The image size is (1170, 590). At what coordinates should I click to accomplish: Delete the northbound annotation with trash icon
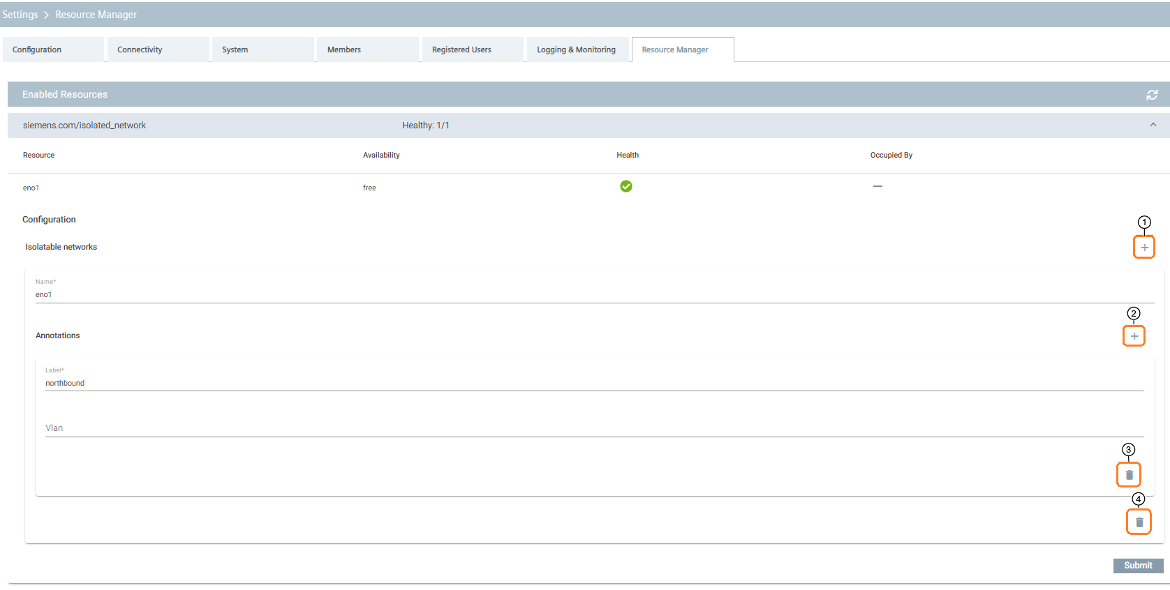point(1129,475)
